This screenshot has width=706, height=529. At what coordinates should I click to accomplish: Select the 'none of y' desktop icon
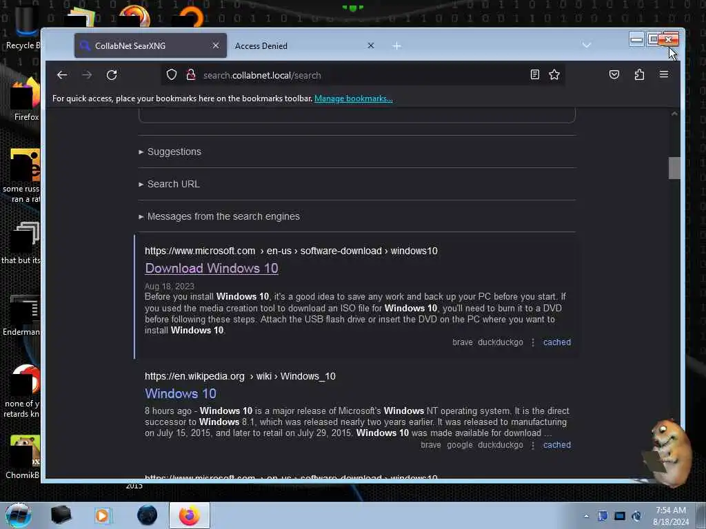[x=21, y=391]
